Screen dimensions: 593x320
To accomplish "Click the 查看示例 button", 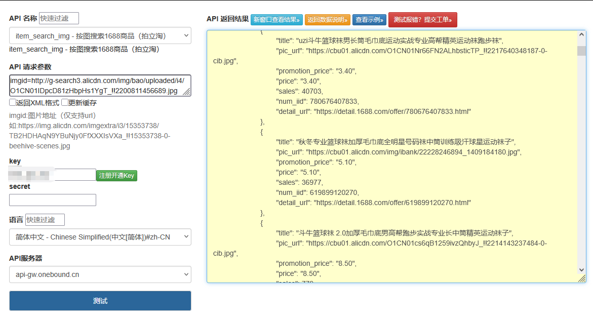I will click(369, 20).
